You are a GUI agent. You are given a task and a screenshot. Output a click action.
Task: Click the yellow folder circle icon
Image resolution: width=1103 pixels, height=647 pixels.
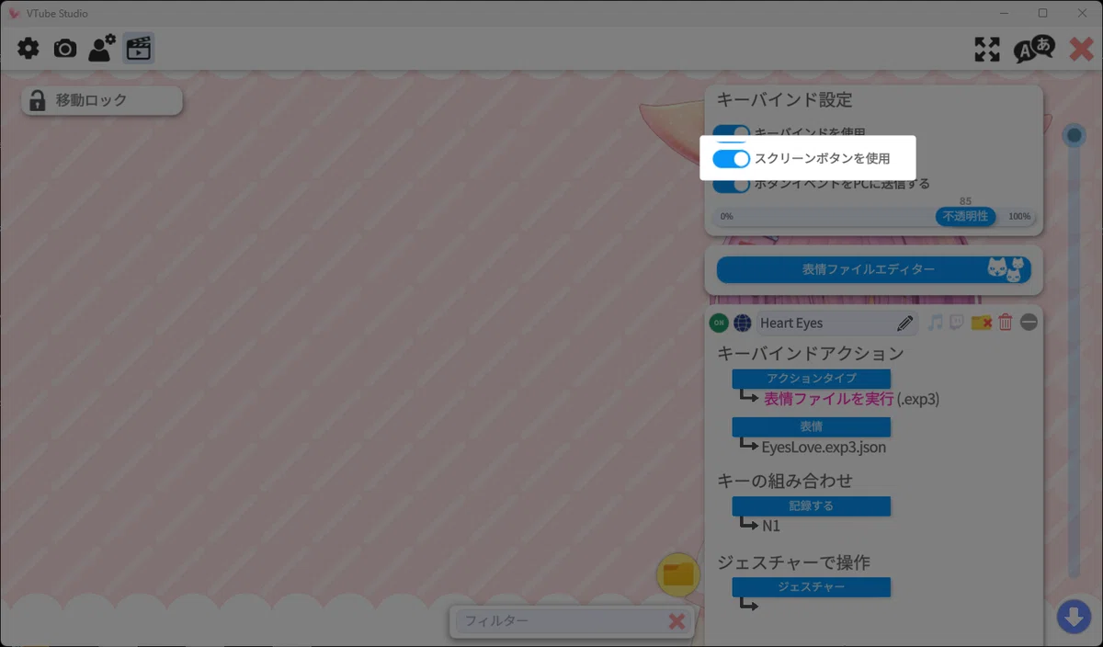tap(678, 575)
